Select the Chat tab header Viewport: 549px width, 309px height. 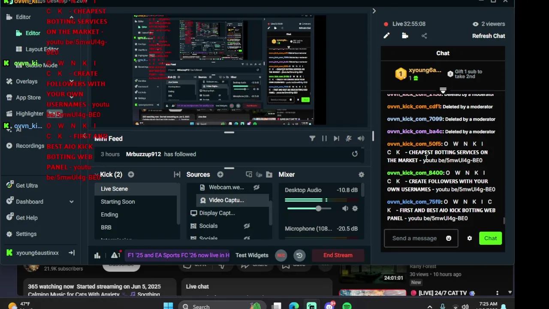[x=443, y=53]
